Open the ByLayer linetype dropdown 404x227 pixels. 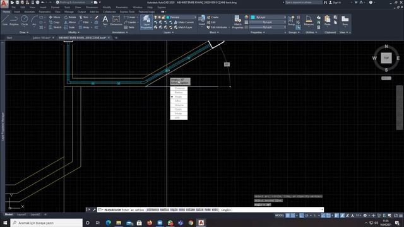coord(268,27)
